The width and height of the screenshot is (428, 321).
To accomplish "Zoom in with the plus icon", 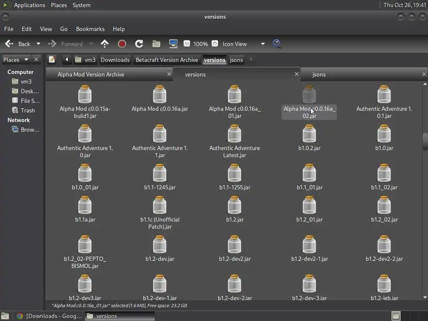I will tap(215, 43).
